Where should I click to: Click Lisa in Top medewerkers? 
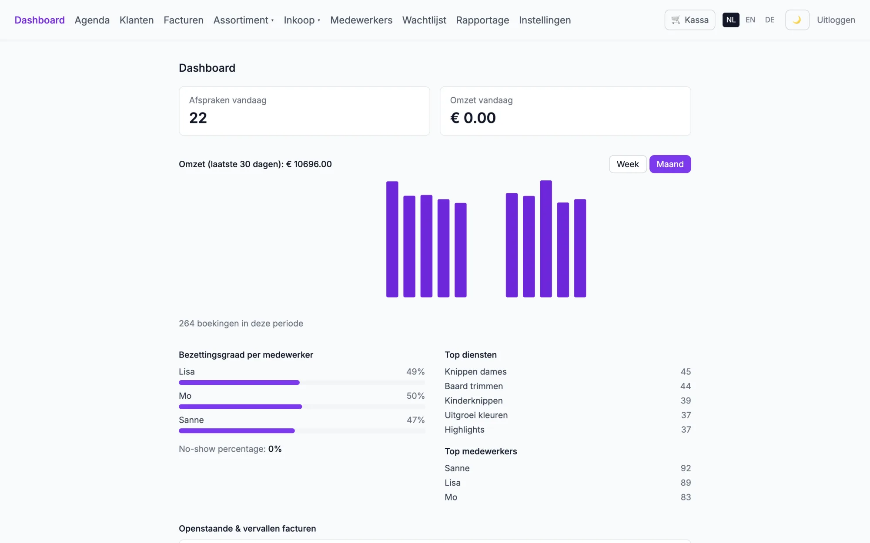pos(568,483)
